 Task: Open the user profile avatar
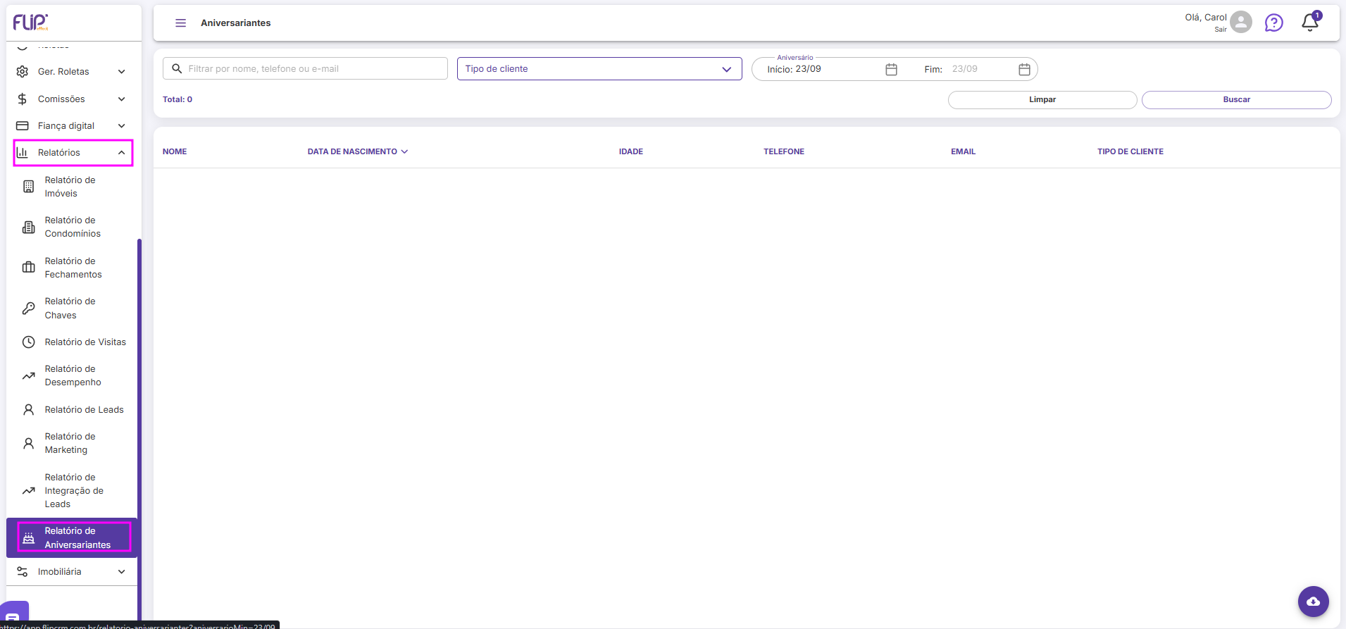1241,23
